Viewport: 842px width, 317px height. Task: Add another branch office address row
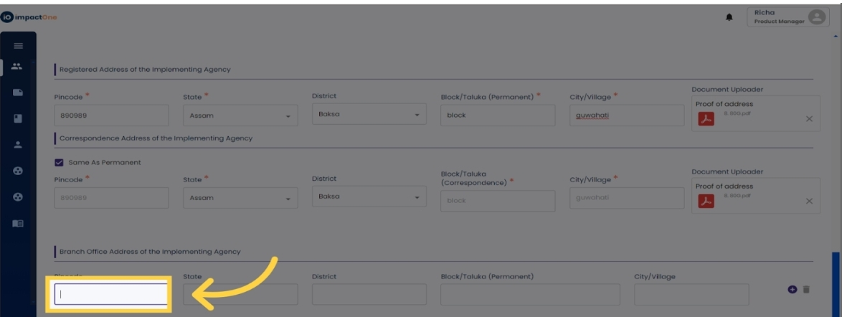pyautogui.click(x=793, y=289)
